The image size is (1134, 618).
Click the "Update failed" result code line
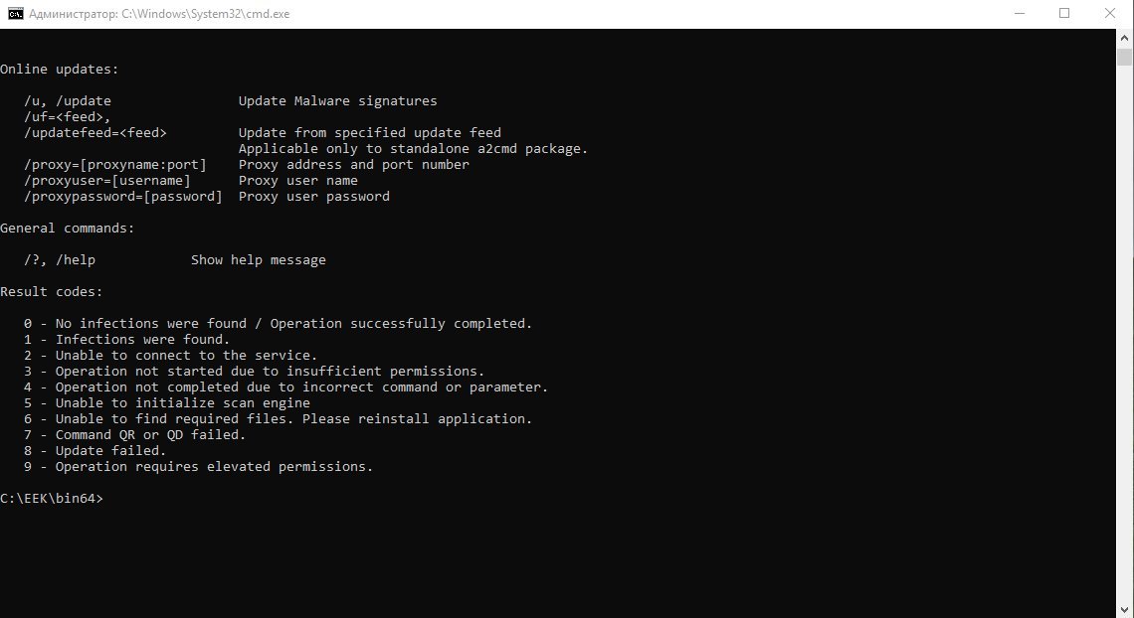click(x=95, y=451)
